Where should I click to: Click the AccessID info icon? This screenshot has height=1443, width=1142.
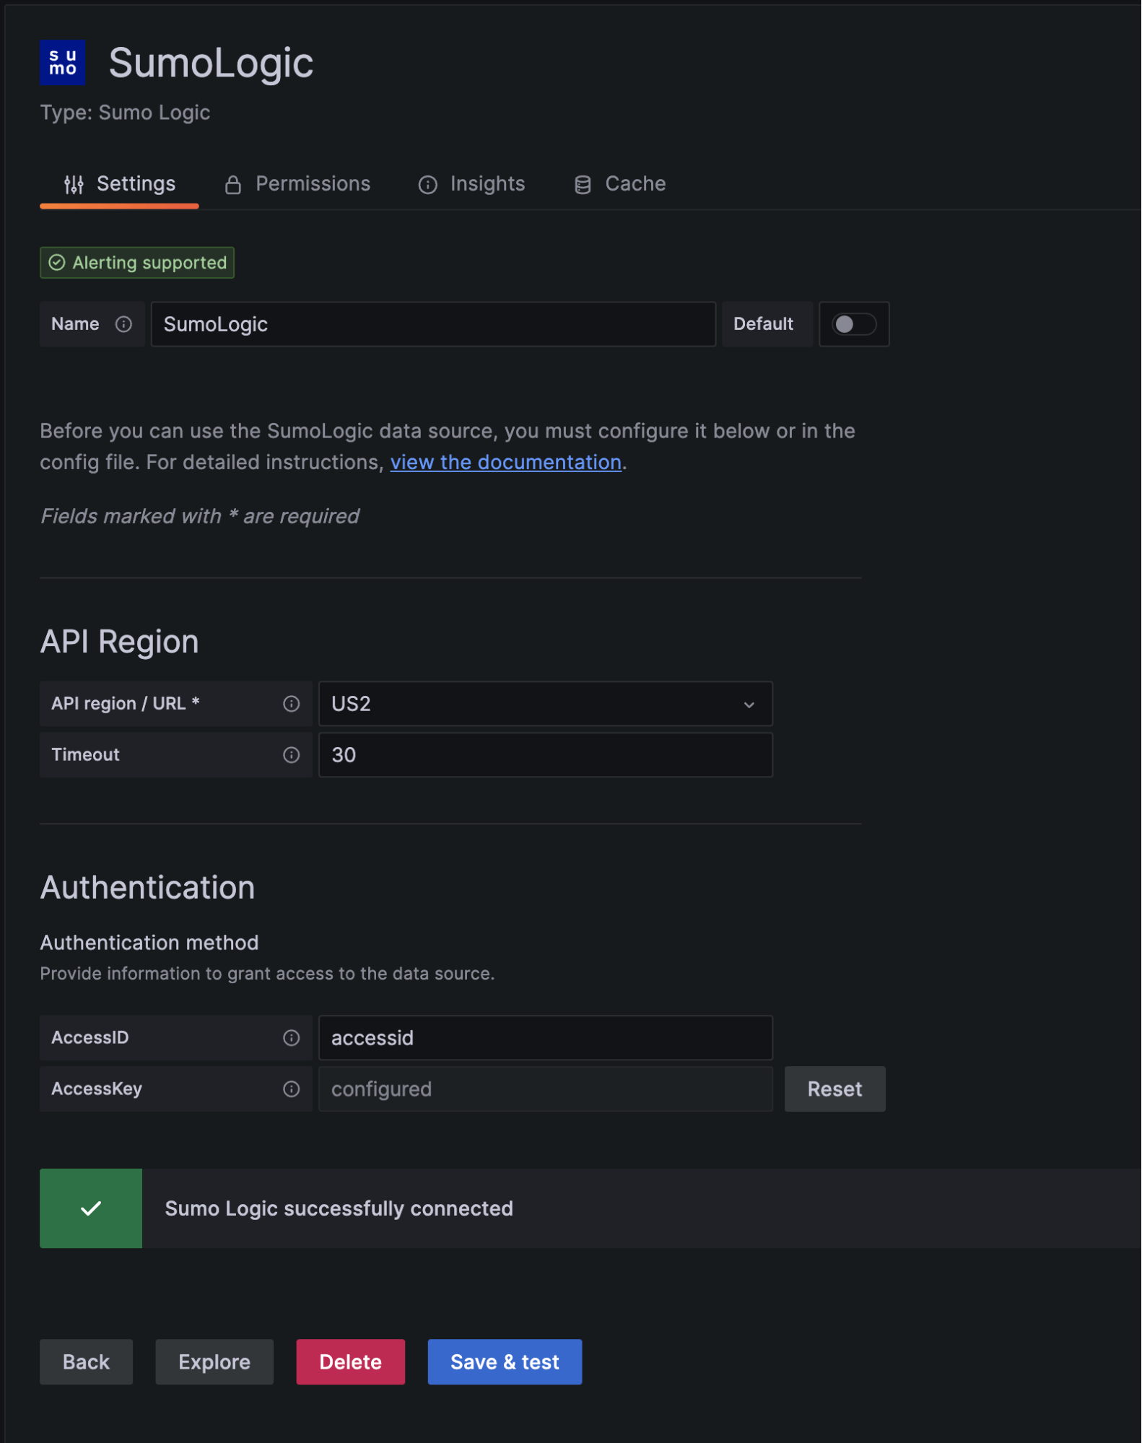coord(291,1038)
